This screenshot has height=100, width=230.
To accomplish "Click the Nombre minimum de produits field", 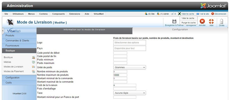I will pos(120,72).
